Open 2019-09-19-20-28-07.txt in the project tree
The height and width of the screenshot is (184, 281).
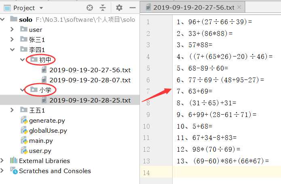pos(90,80)
